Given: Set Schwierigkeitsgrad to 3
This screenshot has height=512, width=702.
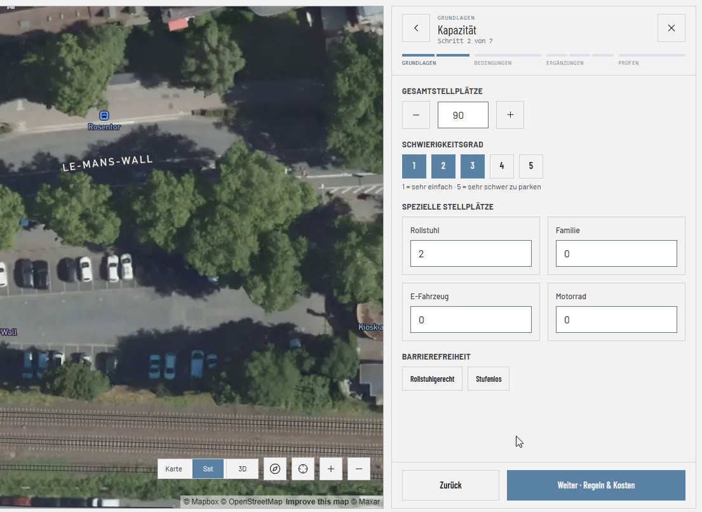Looking at the screenshot, I should click(x=472, y=166).
